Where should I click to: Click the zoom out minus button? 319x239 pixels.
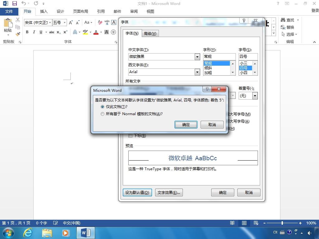(264, 223)
